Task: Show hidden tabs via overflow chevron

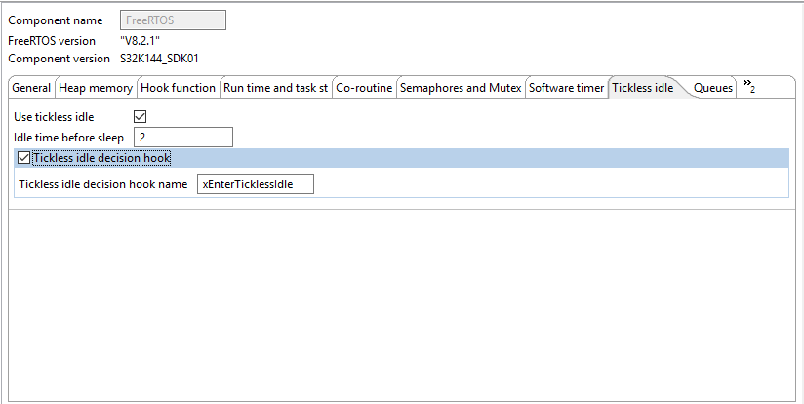Action: tap(748, 86)
